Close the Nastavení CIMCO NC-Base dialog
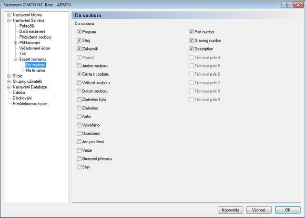 298,5
